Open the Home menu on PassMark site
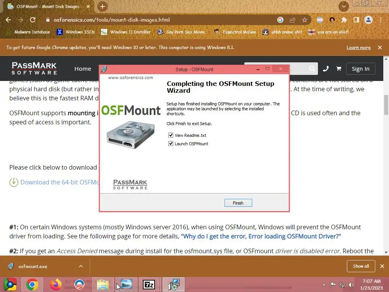389x292 pixels. [82, 69]
